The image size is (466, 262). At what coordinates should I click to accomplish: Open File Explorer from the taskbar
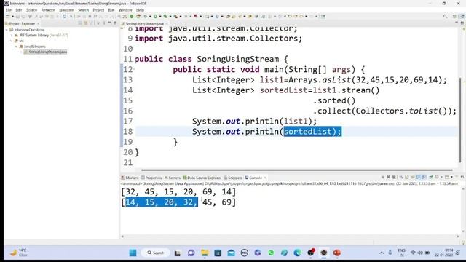[205, 253]
